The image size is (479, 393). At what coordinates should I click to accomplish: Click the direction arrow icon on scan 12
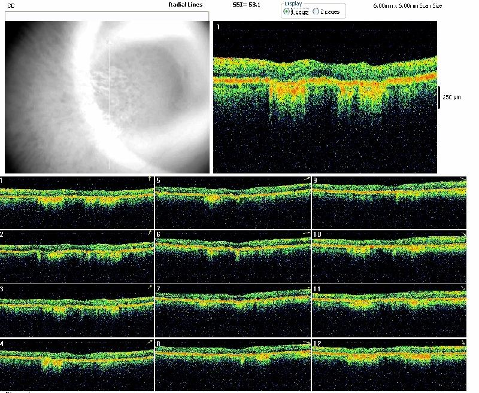464,342
